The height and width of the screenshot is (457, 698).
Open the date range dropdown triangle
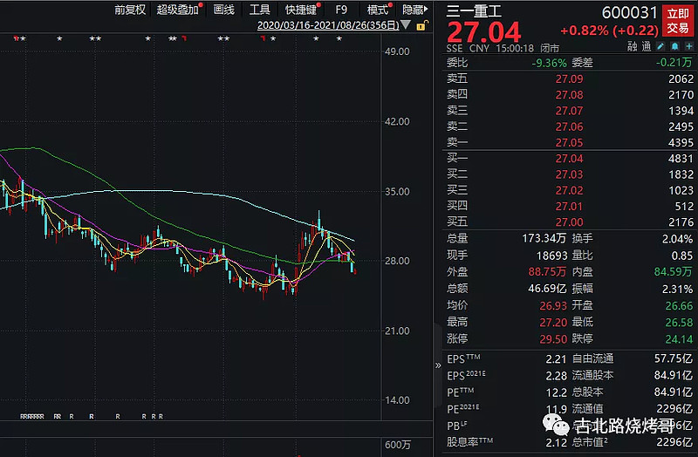pyautogui.click(x=406, y=25)
